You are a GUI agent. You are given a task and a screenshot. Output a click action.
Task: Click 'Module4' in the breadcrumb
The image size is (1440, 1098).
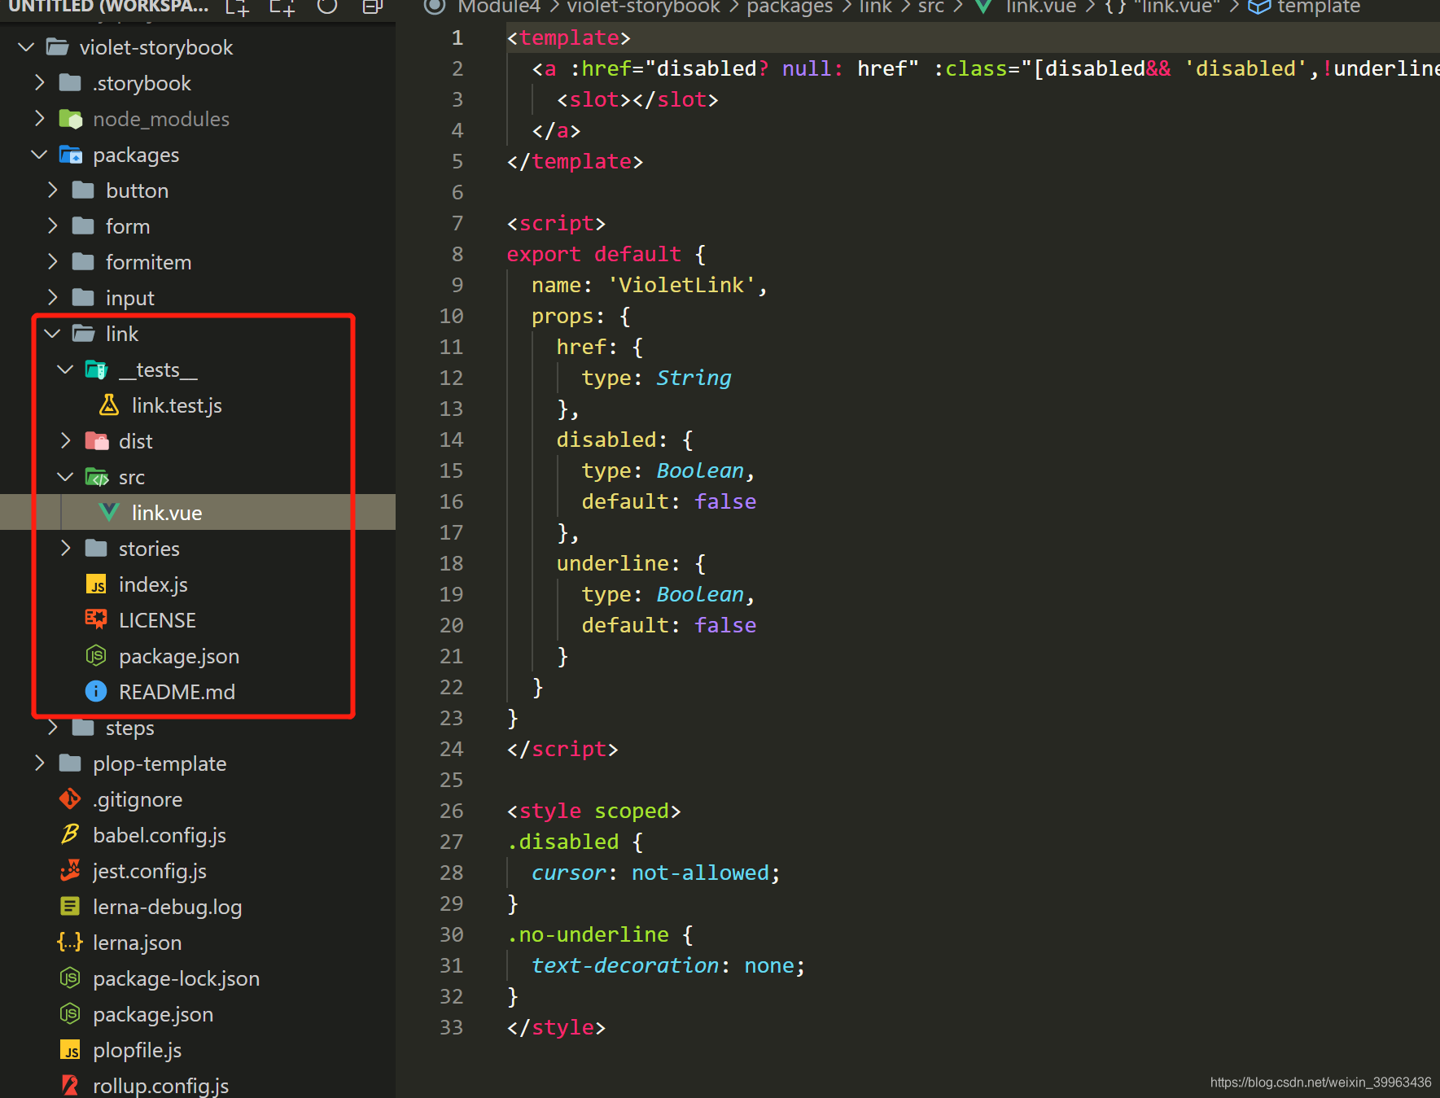499,7
